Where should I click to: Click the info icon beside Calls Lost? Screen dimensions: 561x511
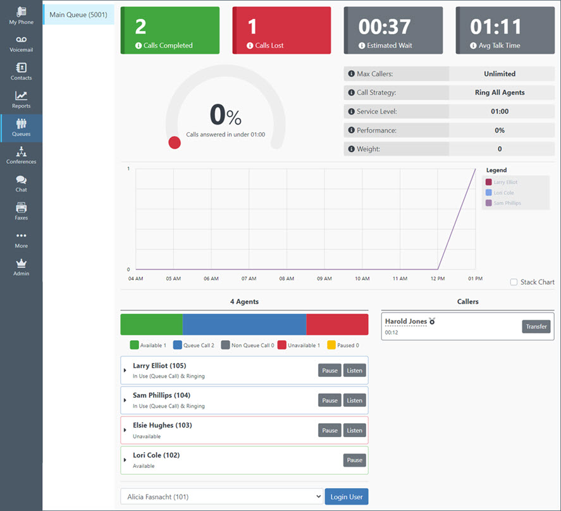(x=250, y=46)
